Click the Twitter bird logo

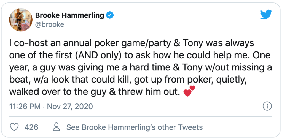pyautogui.click(x=266, y=14)
